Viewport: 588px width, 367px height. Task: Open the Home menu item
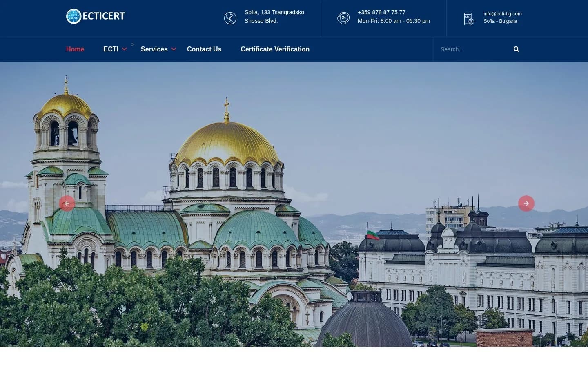click(x=75, y=49)
